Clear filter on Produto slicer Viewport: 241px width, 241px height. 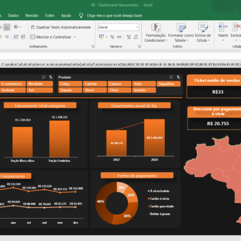tap(178, 77)
